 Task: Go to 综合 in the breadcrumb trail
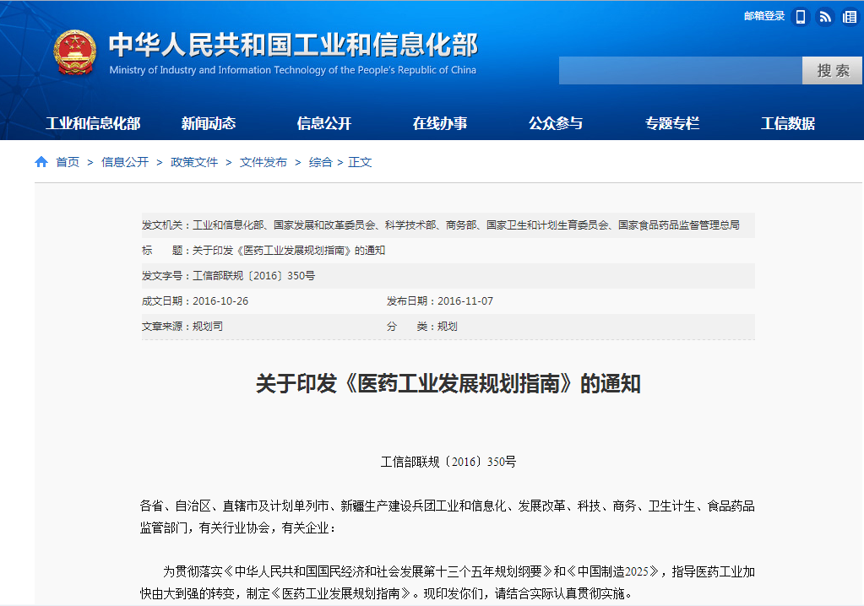[320, 162]
